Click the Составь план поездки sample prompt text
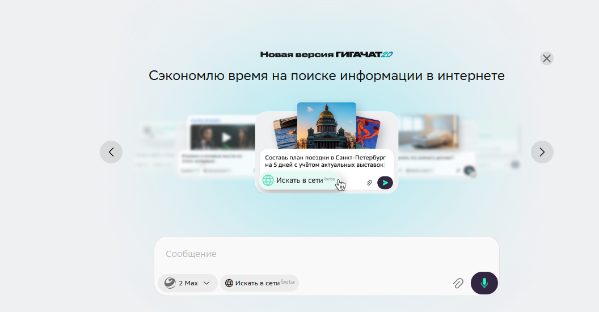599x312 pixels. coord(325,161)
